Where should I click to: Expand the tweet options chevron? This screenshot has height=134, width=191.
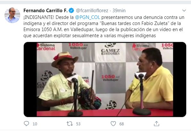(184, 11)
